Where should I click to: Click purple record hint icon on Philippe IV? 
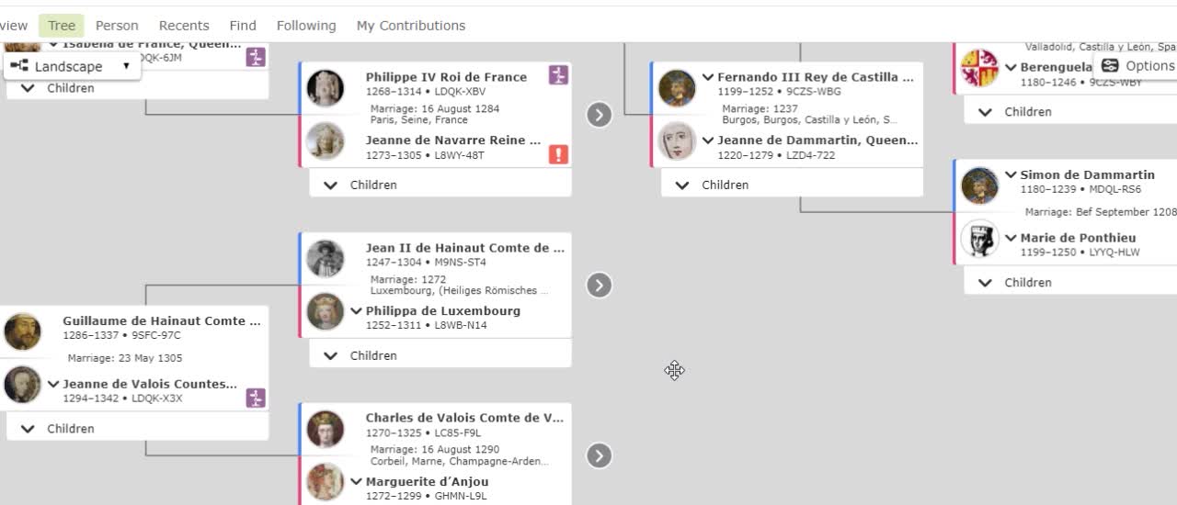tap(558, 75)
